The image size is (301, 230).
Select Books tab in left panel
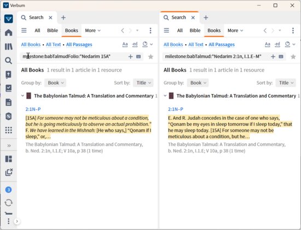(x=71, y=31)
